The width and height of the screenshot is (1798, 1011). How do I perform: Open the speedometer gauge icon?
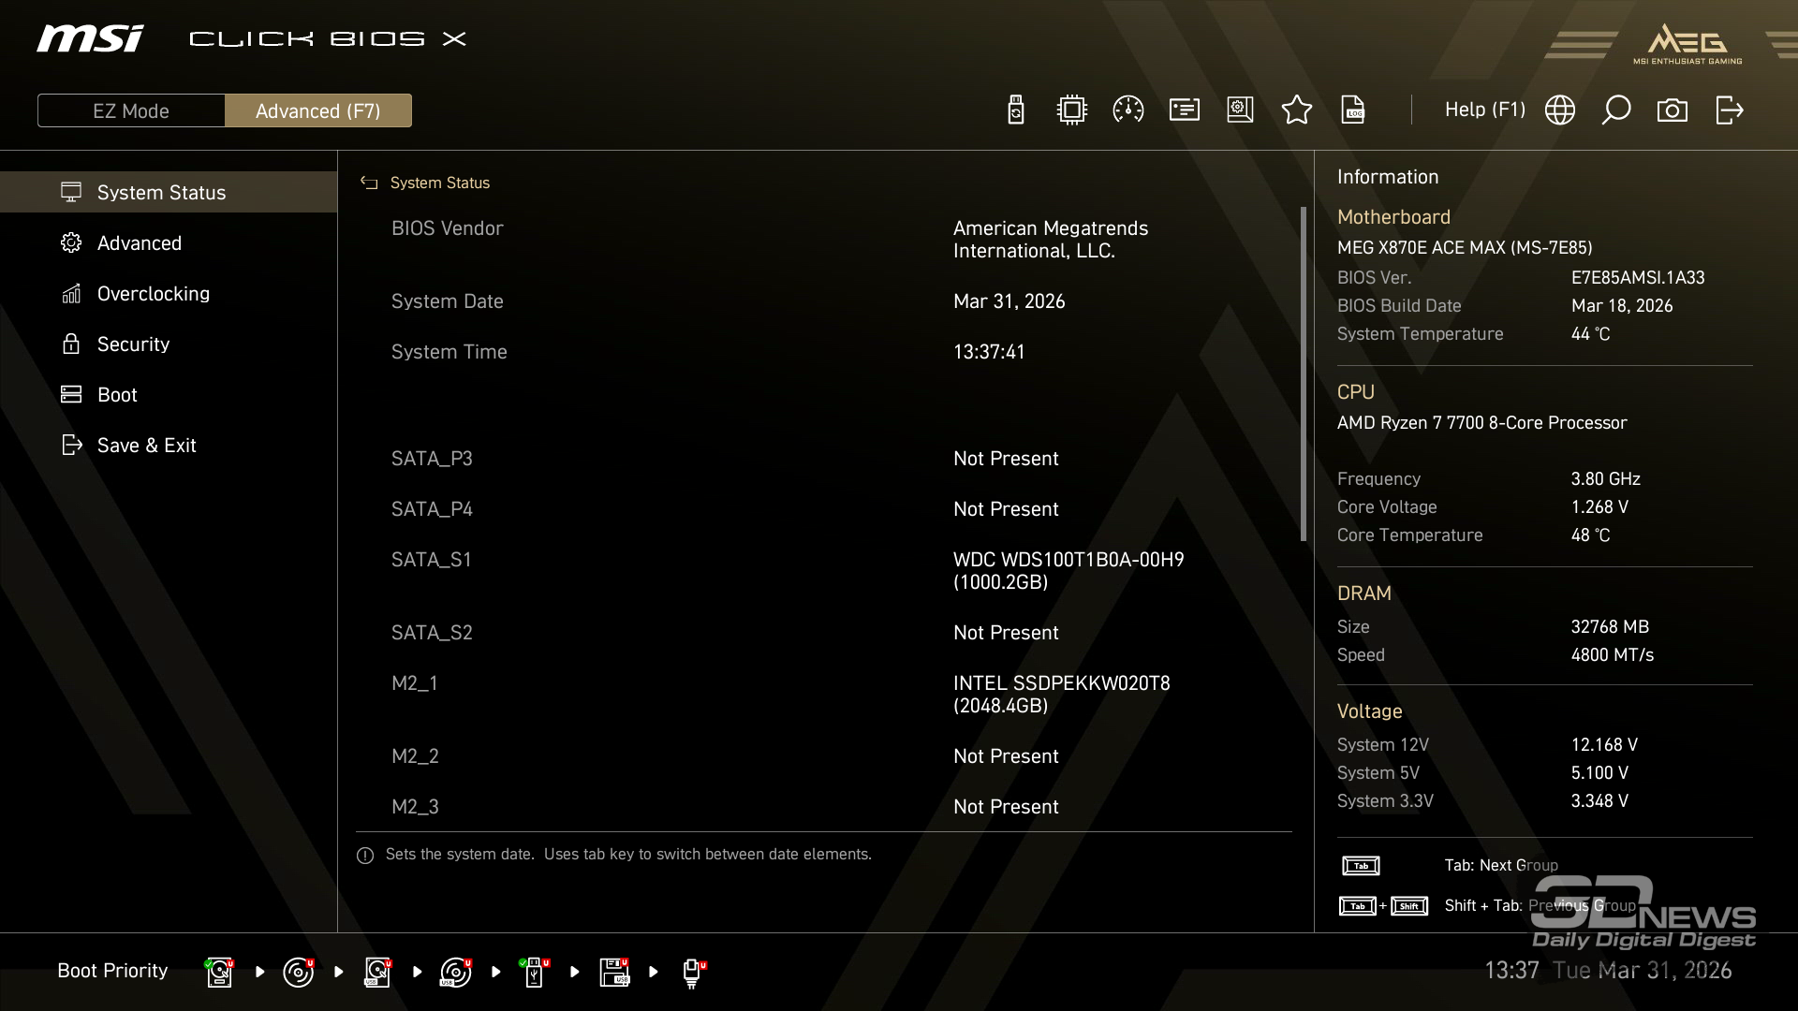coord(1127,110)
